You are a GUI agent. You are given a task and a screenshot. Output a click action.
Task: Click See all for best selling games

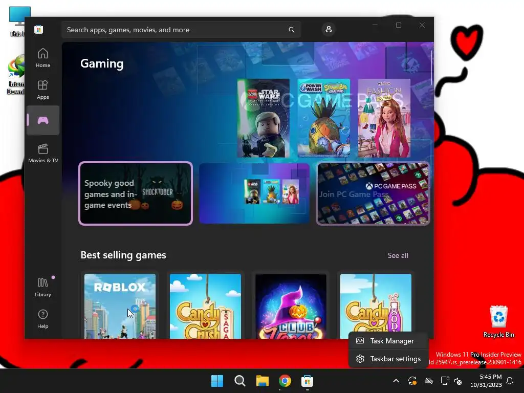tap(398, 255)
